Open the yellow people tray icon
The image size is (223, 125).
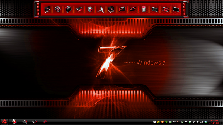(158, 122)
